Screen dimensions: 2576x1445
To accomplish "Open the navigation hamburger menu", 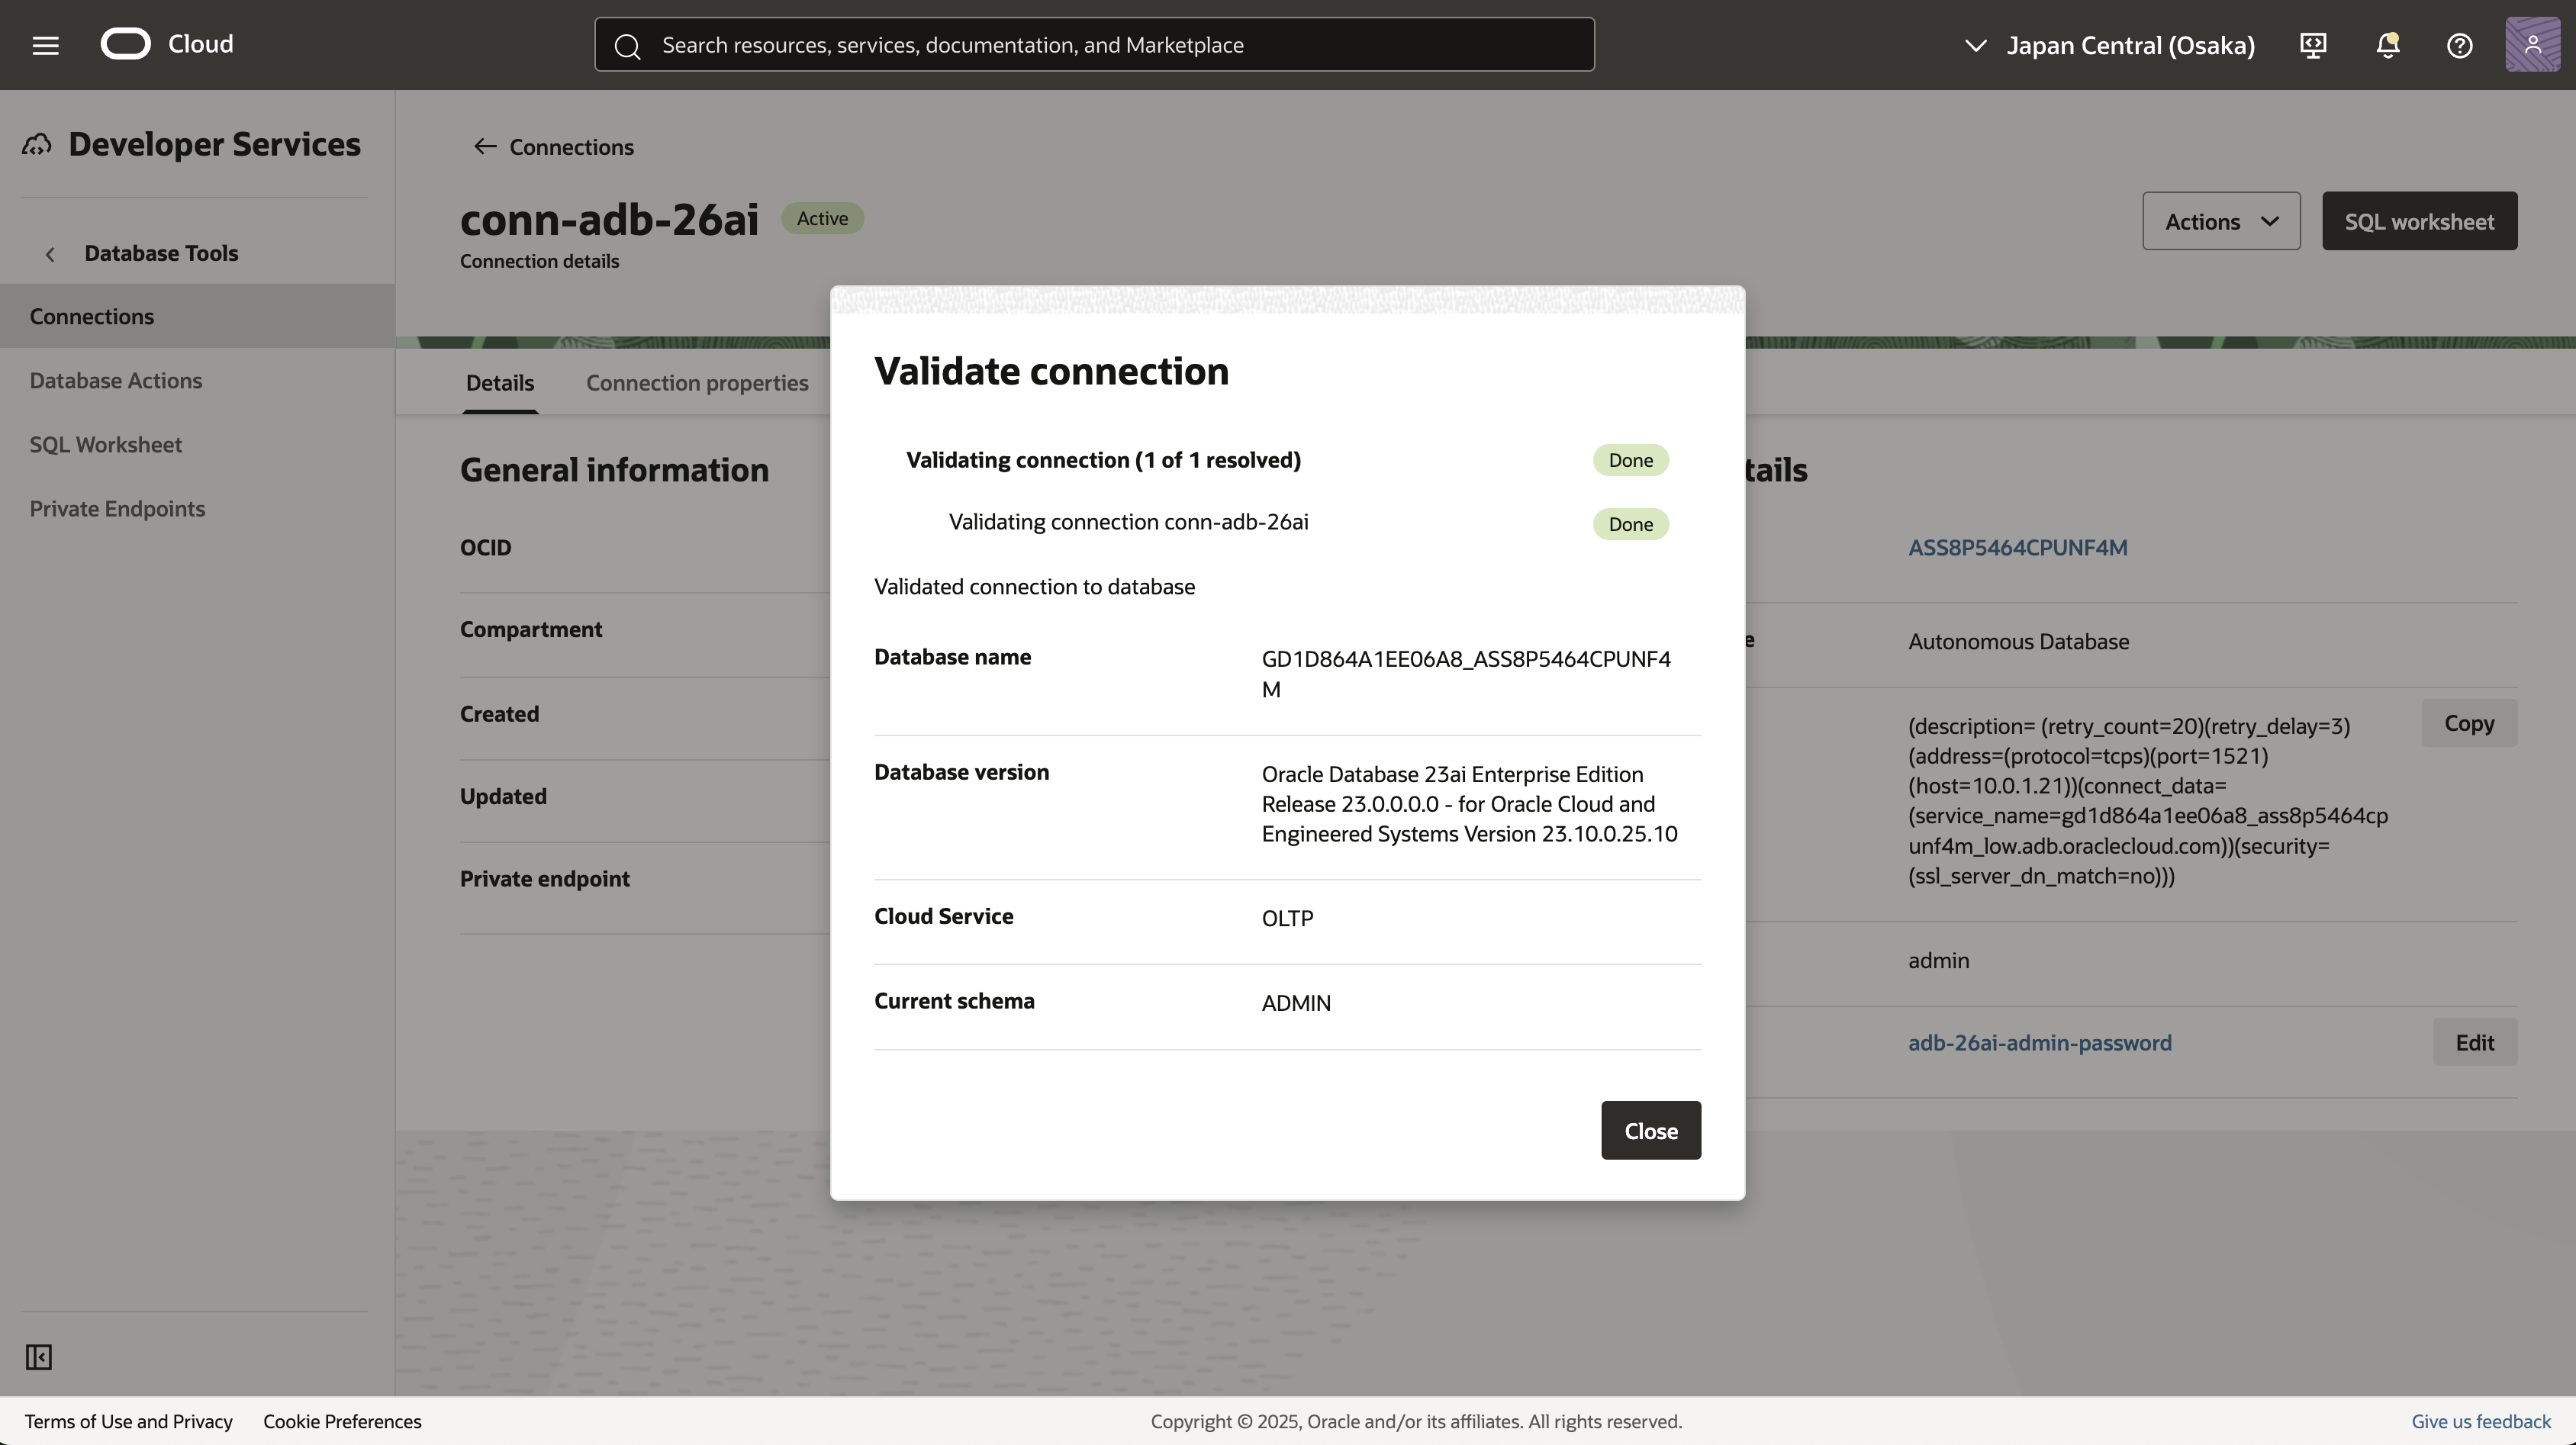I will tap(45, 44).
